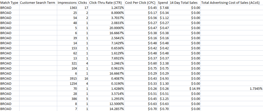
Task: Select the 3915 impressions cell
Action: 67,78
